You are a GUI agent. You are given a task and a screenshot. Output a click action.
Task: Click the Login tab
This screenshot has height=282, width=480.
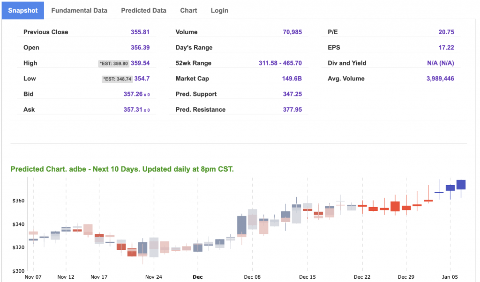[219, 10]
